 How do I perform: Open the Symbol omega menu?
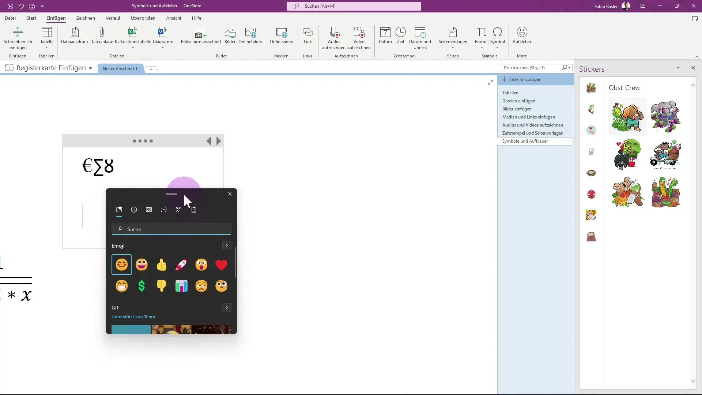497,38
